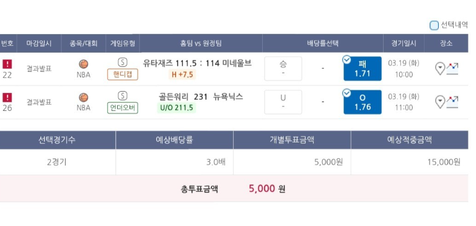The height and width of the screenshot is (226, 476).
Task: Toggle the 선택내역 checkbox
Action: point(434,25)
